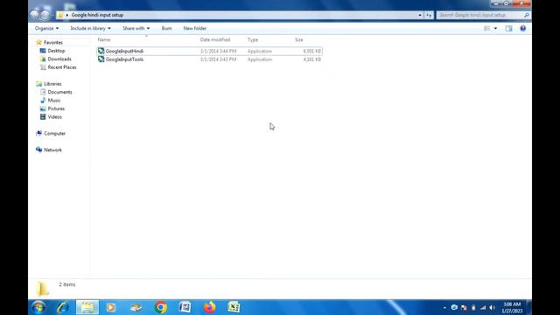This screenshot has height=315, width=560.
Task: Open Microsoft Word from taskbar
Action: pyautogui.click(x=185, y=307)
